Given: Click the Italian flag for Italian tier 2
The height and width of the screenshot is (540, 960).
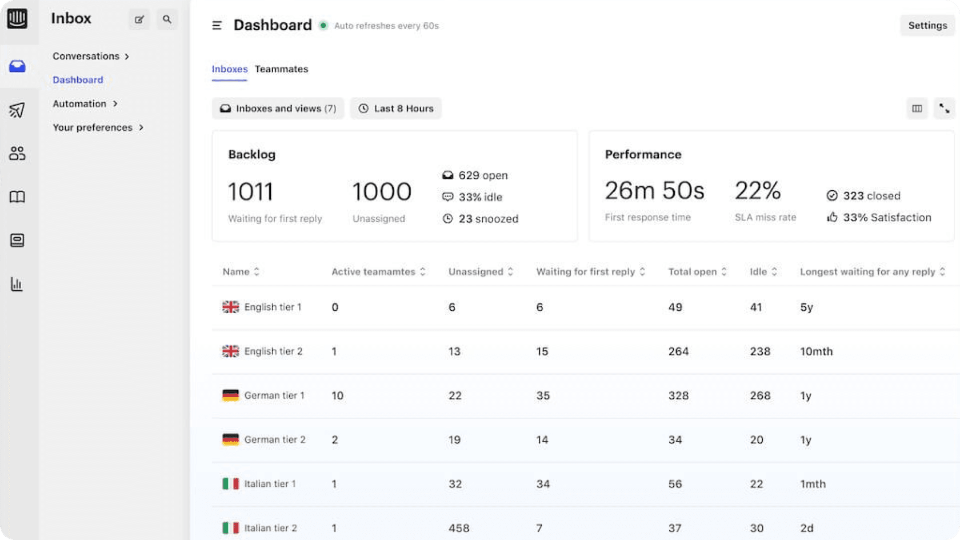Looking at the screenshot, I should click(231, 527).
